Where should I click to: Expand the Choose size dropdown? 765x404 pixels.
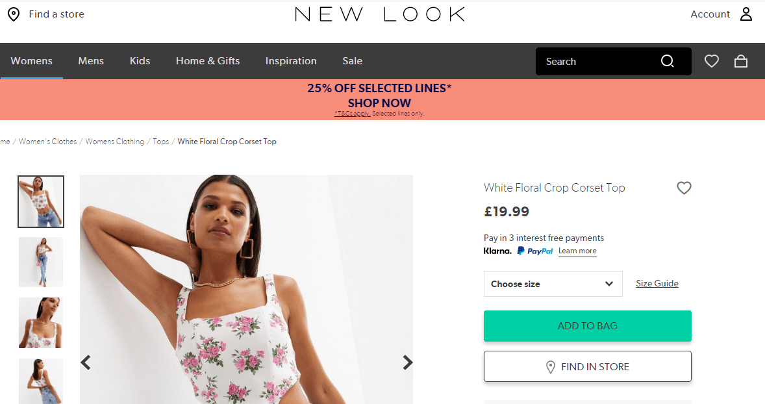553,284
